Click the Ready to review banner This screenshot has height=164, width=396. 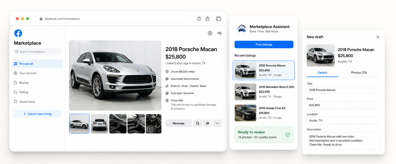264,135
